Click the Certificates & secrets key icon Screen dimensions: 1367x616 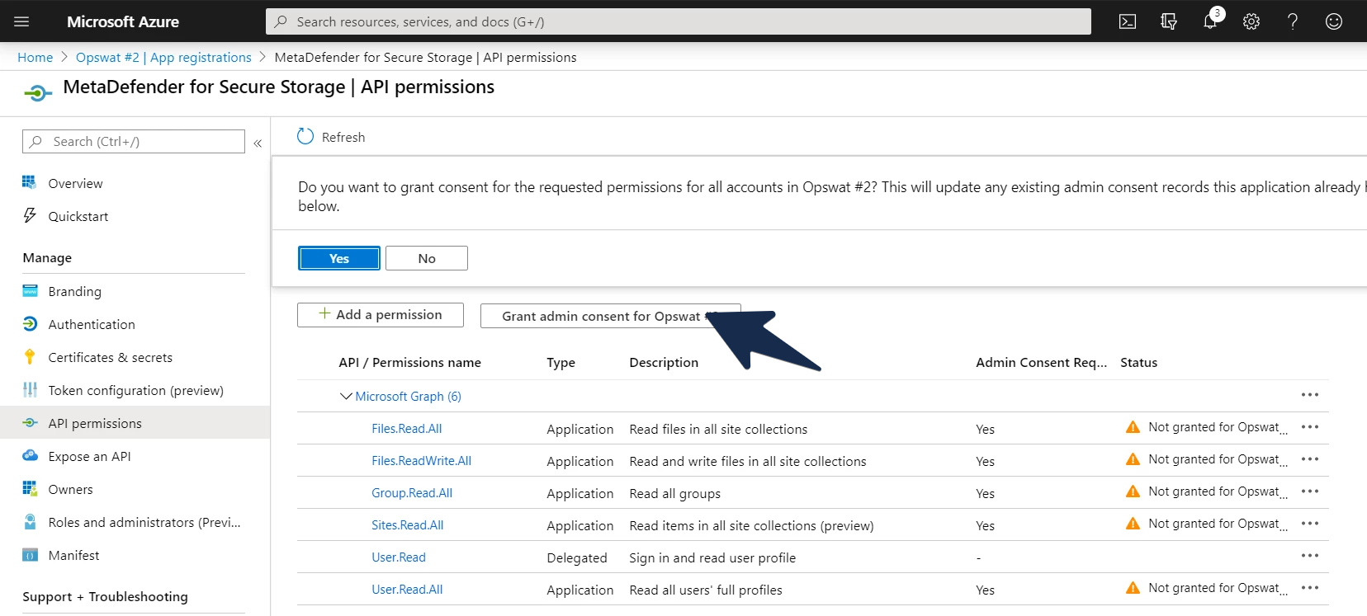[30, 356]
